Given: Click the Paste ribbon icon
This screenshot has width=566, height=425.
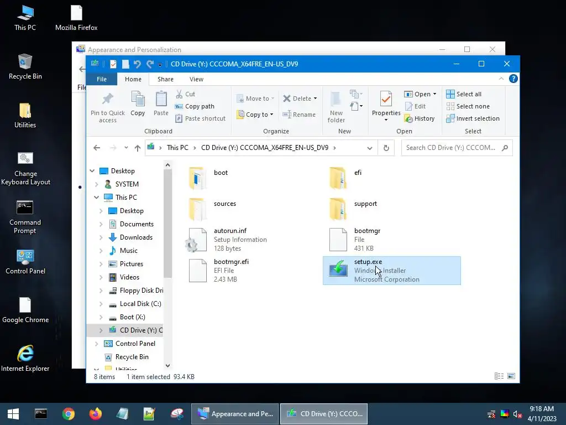Looking at the screenshot, I should (x=161, y=99).
